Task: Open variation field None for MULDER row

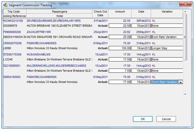Action: click(167, 71)
